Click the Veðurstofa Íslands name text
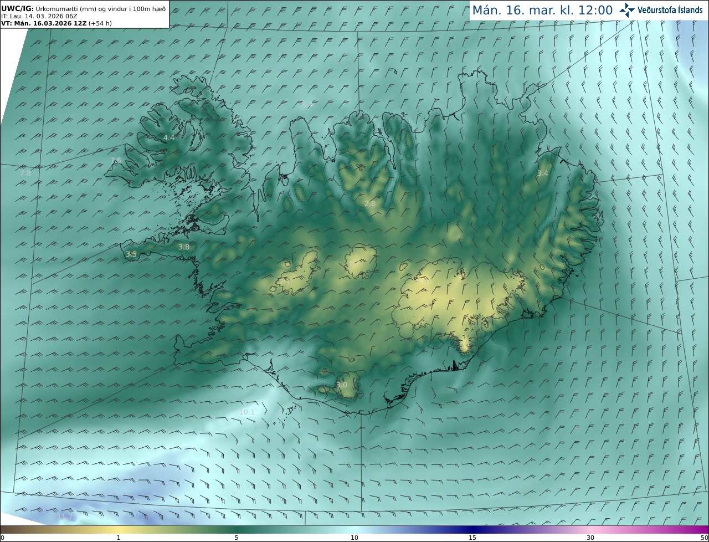The image size is (709, 542). [x=670, y=10]
